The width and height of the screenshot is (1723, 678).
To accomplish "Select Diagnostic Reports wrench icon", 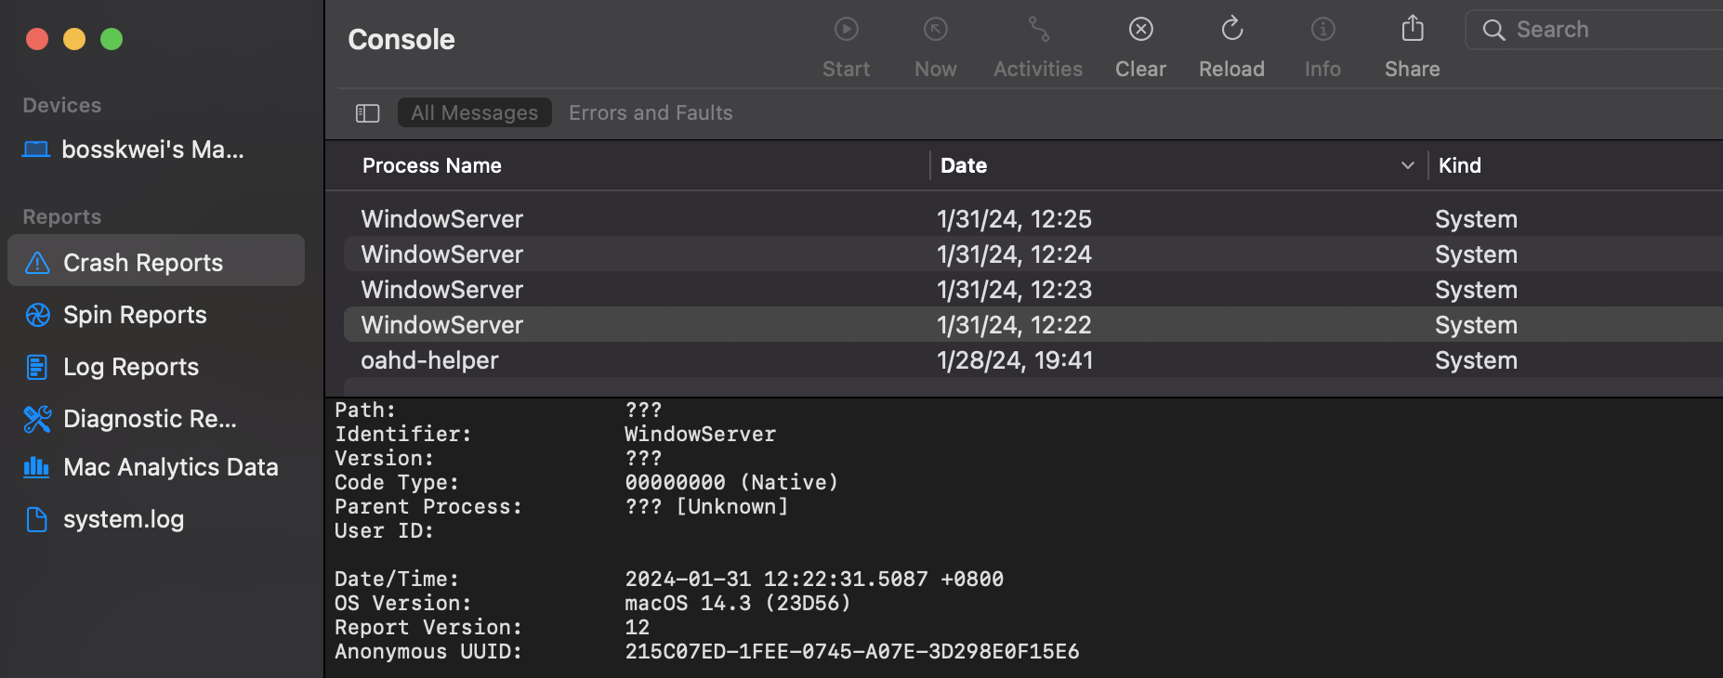I will (x=37, y=419).
